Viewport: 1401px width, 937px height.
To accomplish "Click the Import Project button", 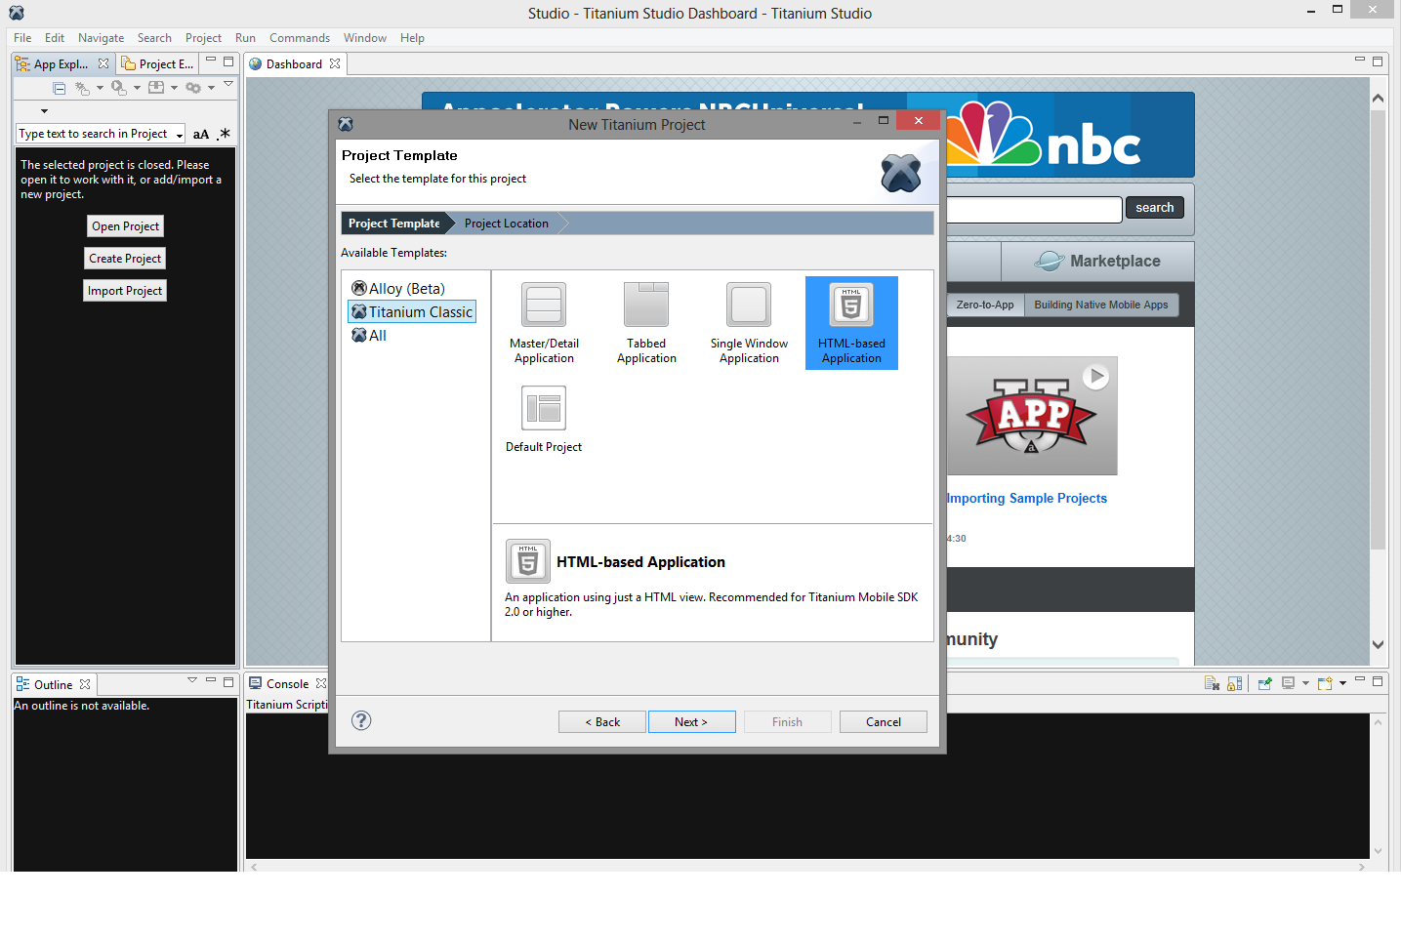I will (x=125, y=290).
